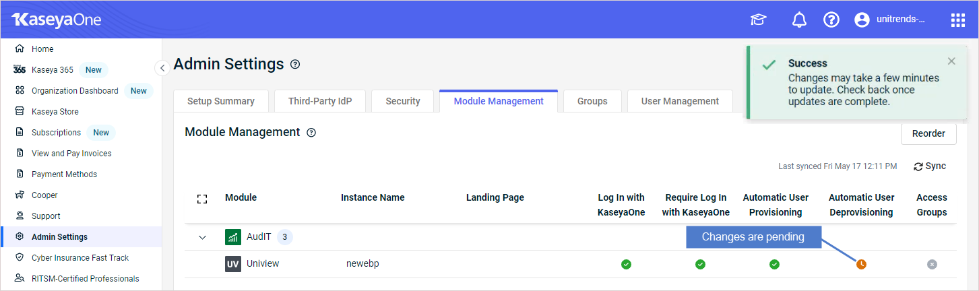Click the KaseyaOne logo
The image size is (979, 291).
coord(57,20)
